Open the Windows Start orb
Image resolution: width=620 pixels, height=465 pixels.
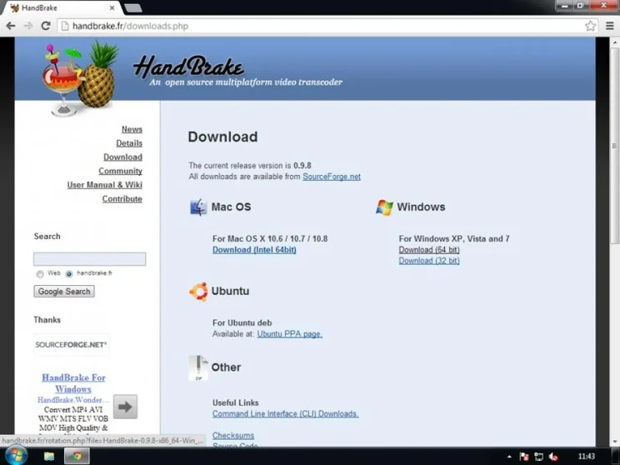tap(16, 456)
